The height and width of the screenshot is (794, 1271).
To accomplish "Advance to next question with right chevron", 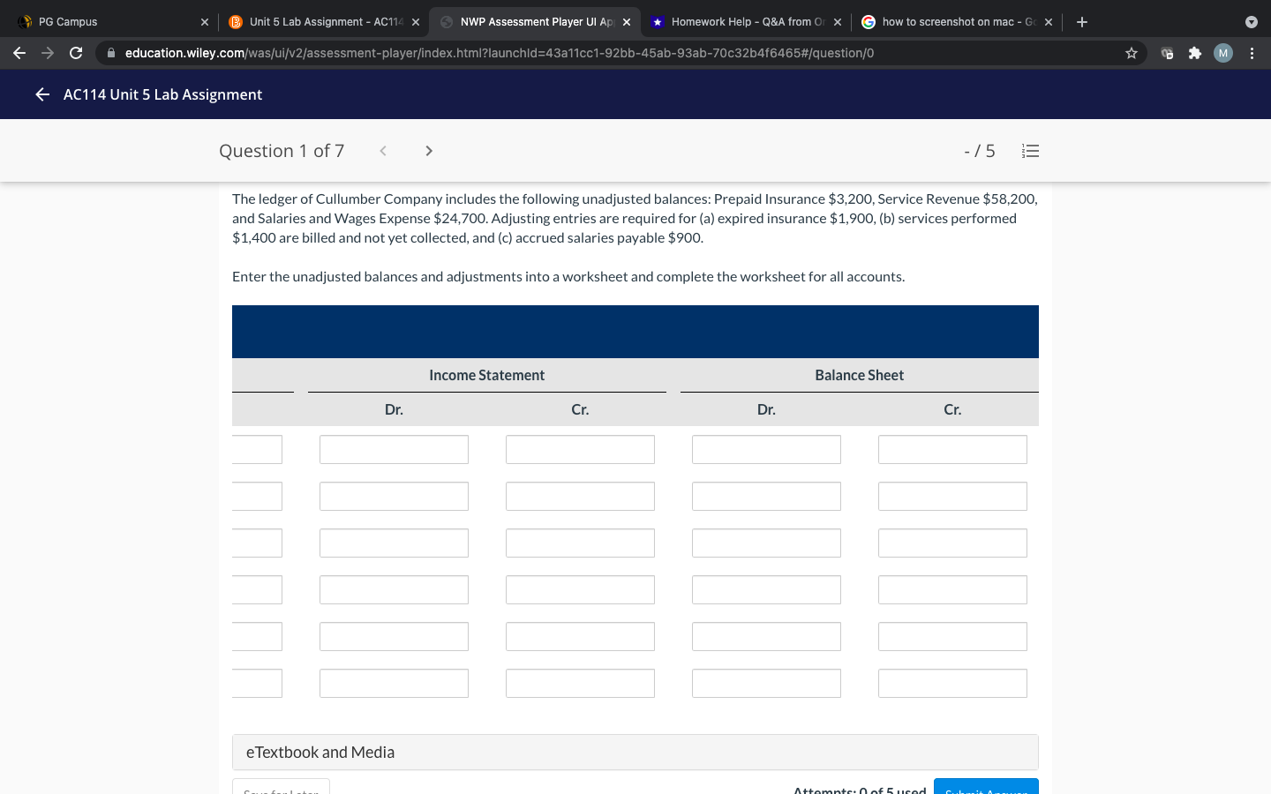I will click(x=428, y=150).
